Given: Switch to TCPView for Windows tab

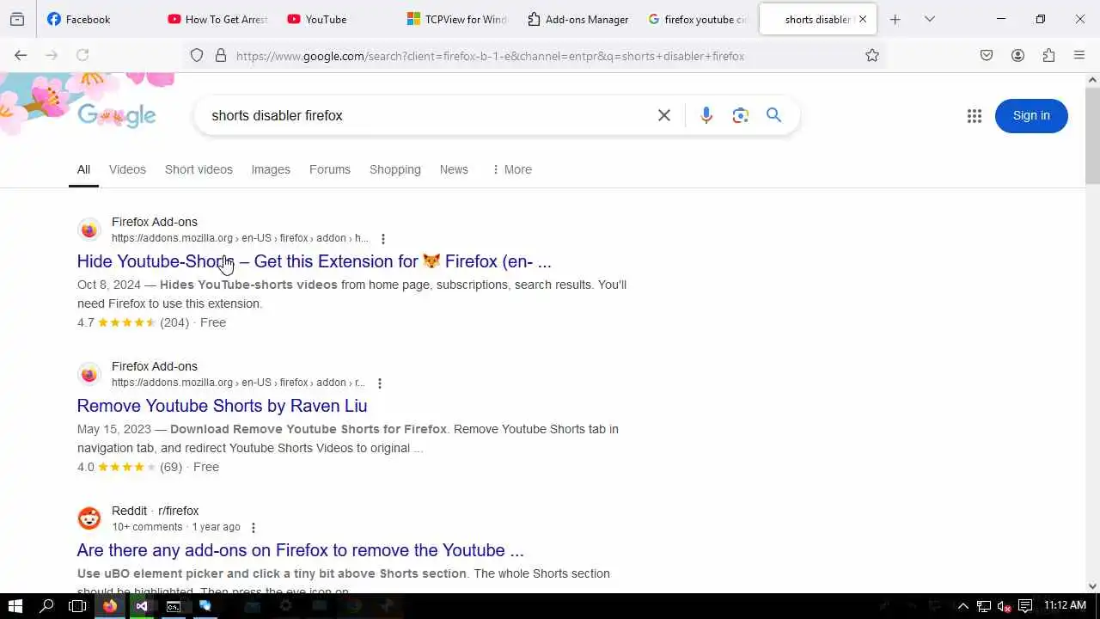Looking at the screenshot, I should (457, 19).
